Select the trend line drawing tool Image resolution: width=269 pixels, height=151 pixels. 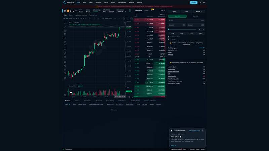coord(65,27)
